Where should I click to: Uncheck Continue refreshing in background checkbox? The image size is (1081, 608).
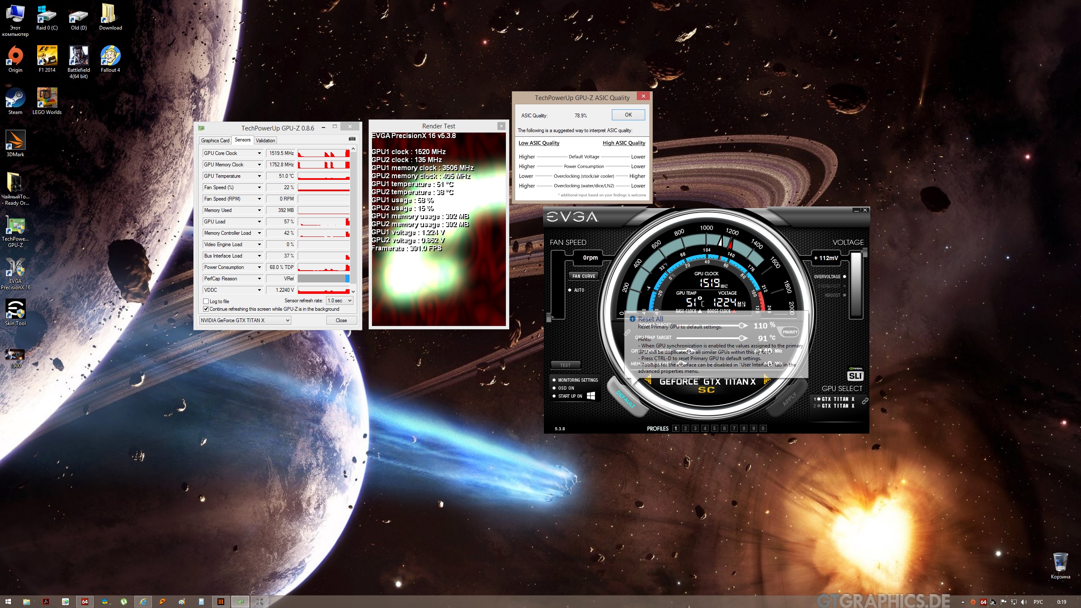point(206,309)
